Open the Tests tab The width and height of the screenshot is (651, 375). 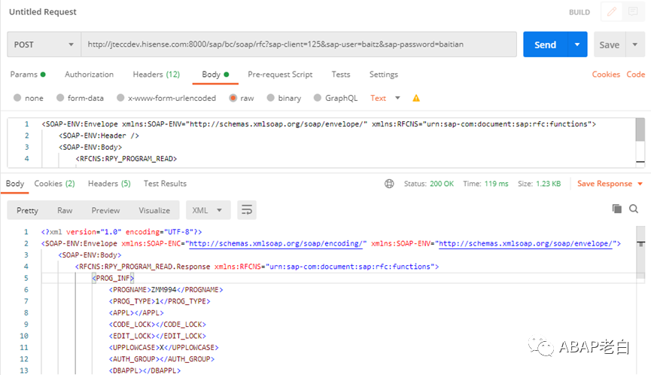pyautogui.click(x=340, y=75)
